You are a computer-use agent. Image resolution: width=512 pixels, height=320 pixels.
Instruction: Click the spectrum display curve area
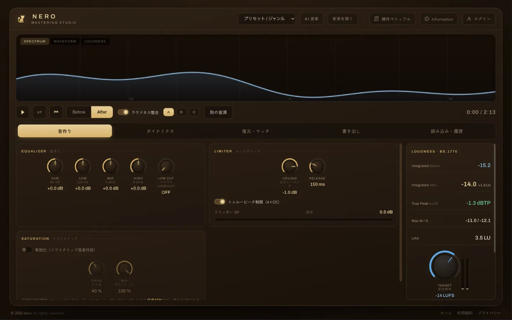256,68
